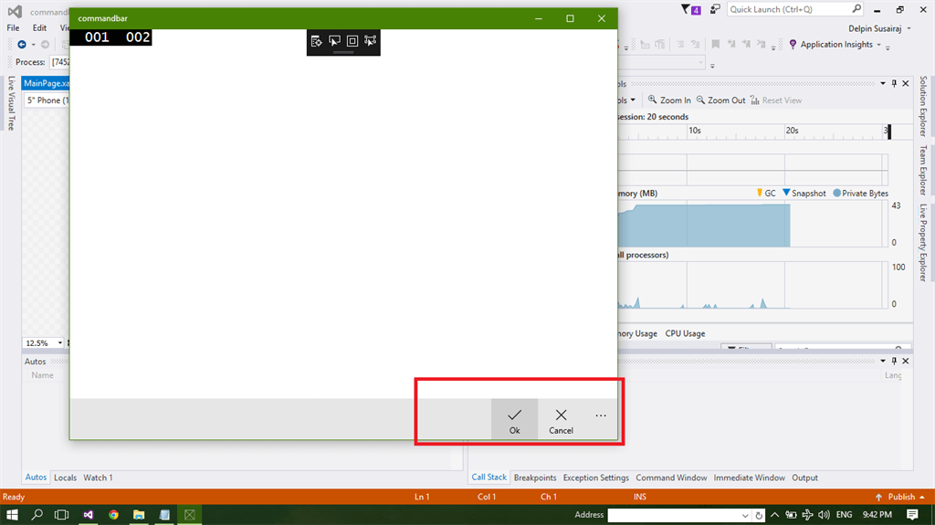The width and height of the screenshot is (935, 525).
Task: Open Chrome from the taskbar
Action: point(113,514)
